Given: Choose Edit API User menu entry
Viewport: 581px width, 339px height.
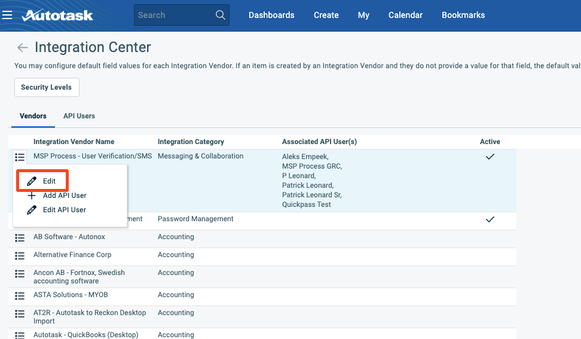Looking at the screenshot, I should [x=65, y=210].
